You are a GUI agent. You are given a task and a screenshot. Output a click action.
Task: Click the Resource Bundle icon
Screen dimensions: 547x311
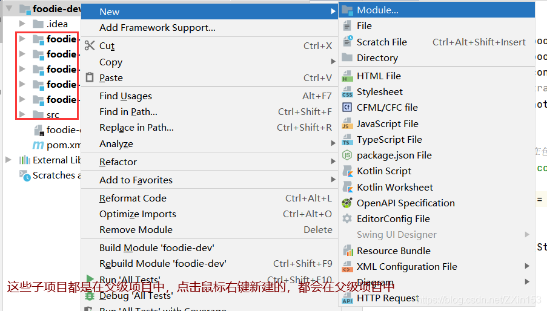(x=348, y=250)
